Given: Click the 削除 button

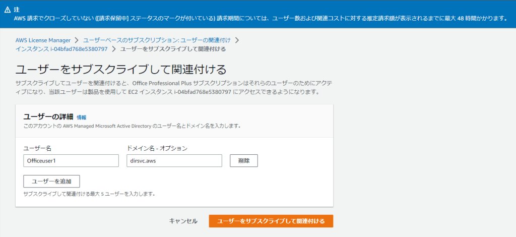Looking at the screenshot, I should coord(243,161).
